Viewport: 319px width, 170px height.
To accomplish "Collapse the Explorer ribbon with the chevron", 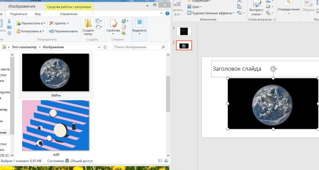I will [161, 14].
